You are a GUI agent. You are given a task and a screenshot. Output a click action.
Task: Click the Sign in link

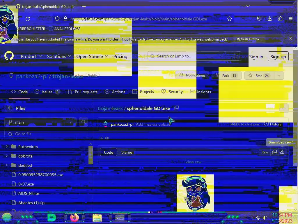256,57
